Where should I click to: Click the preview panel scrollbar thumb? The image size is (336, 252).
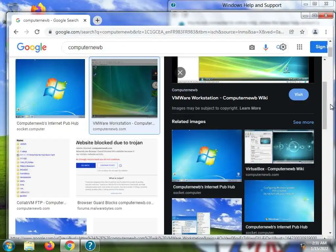(325, 105)
